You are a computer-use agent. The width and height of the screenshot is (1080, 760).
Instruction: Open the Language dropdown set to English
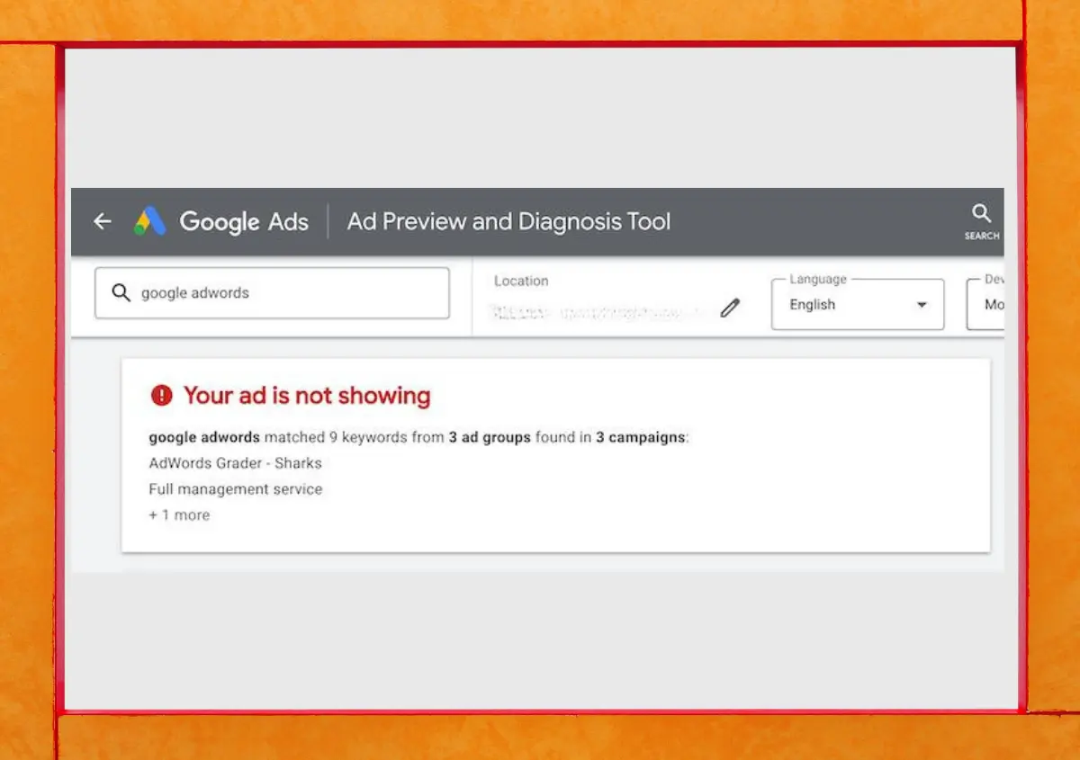click(x=858, y=304)
